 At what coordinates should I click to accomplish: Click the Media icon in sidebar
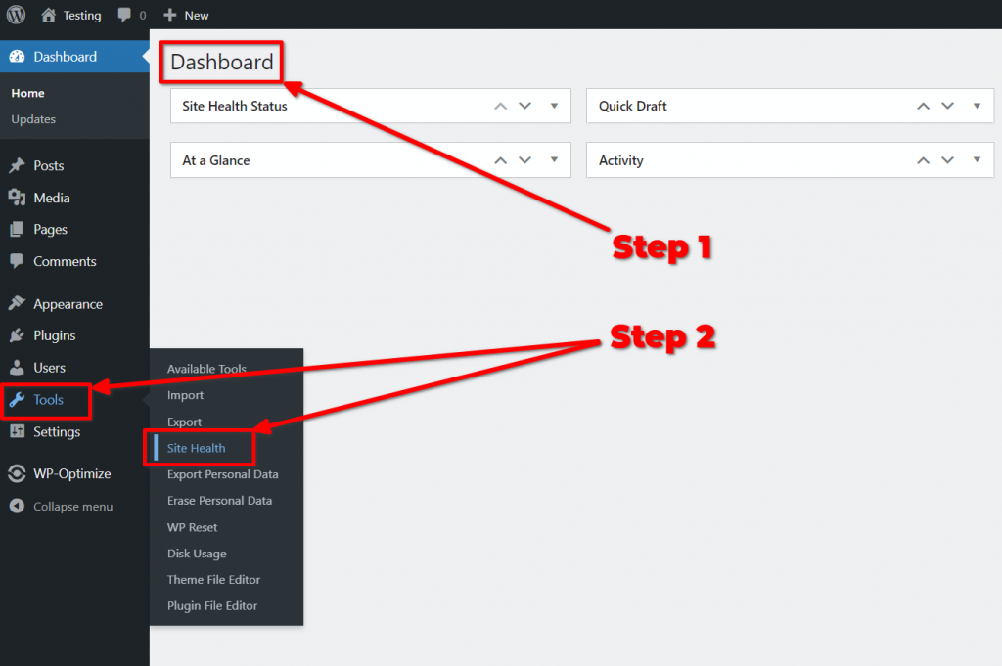[18, 198]
